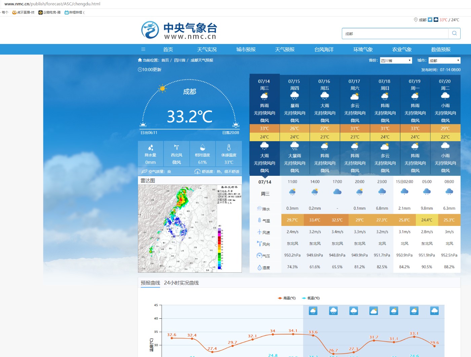This screenshot has width=471, height=357.
Task: Click the 气压 pressure row icon
Action: [x=259, y=255]
